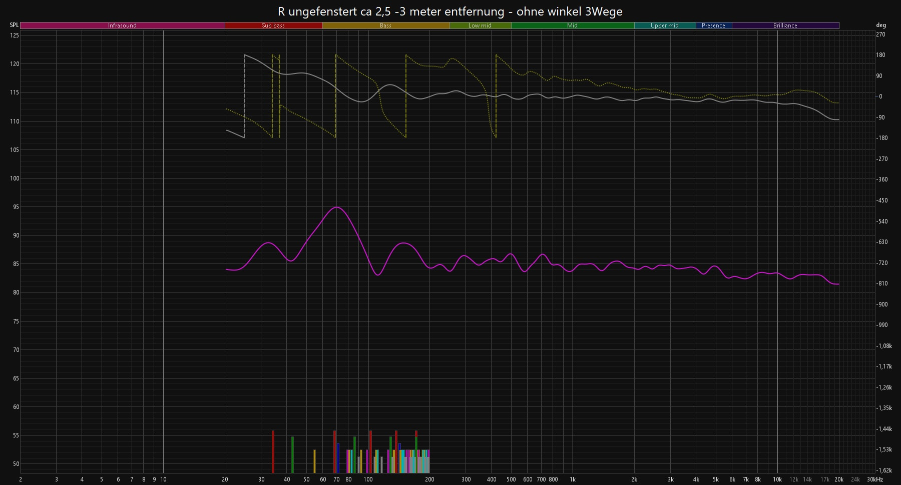Click the 1k label on frequency axis

573,479
